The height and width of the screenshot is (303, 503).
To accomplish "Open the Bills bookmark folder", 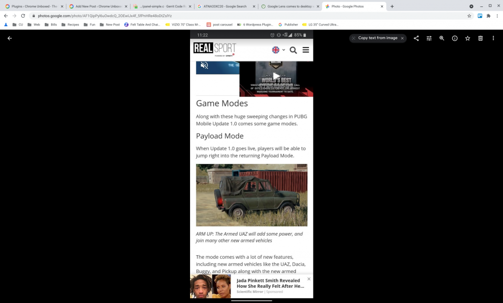I will pos(51,25).
